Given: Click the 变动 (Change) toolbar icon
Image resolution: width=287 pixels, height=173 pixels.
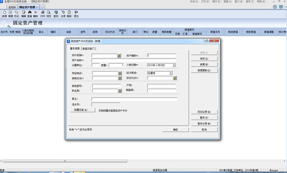Looking at the screenshot, I should point(16,14).
